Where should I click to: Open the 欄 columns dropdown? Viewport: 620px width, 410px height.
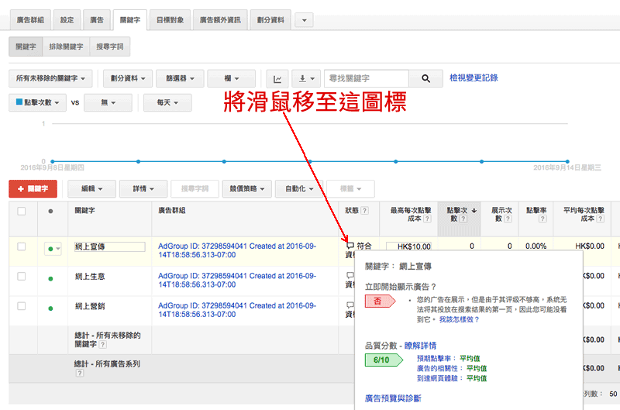tap(231, 79)
